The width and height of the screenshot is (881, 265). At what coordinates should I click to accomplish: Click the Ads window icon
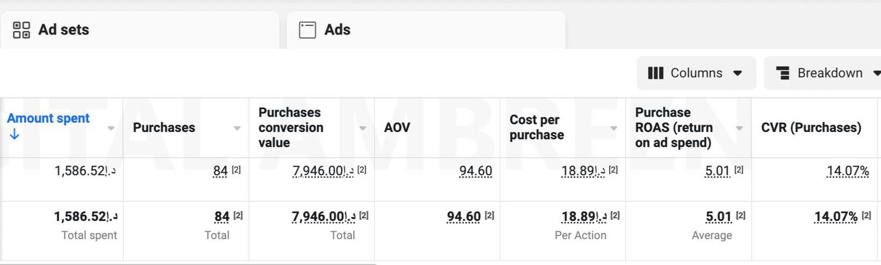307,30
